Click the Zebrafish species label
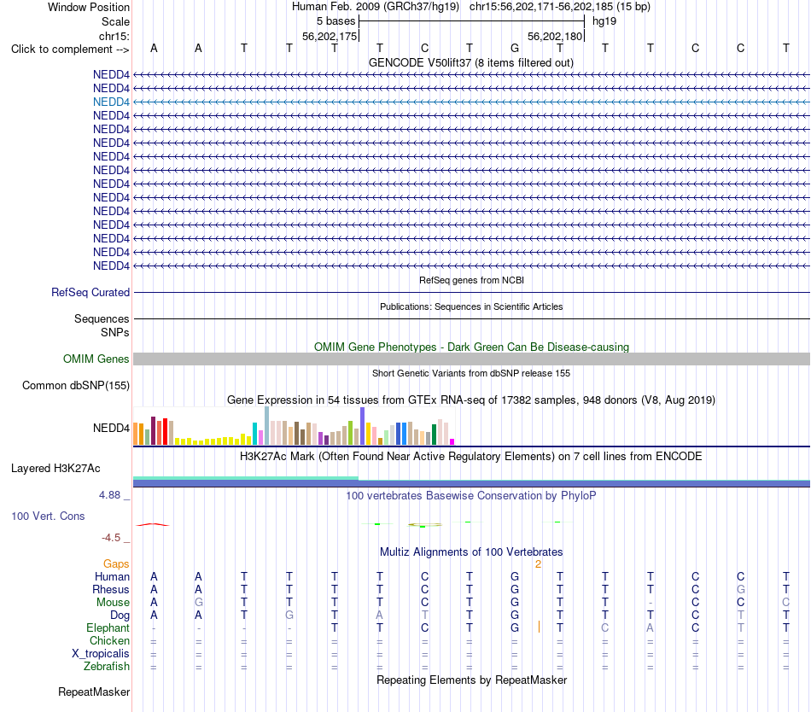Viewport: 811px width, 712px height. click(107, 666)
